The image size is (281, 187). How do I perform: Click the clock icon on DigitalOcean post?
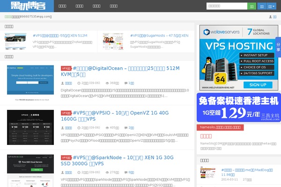pyautogui.click(x=79, y=83)
